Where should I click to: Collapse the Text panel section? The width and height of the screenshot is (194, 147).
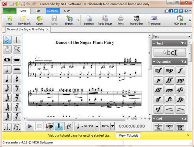154,43
